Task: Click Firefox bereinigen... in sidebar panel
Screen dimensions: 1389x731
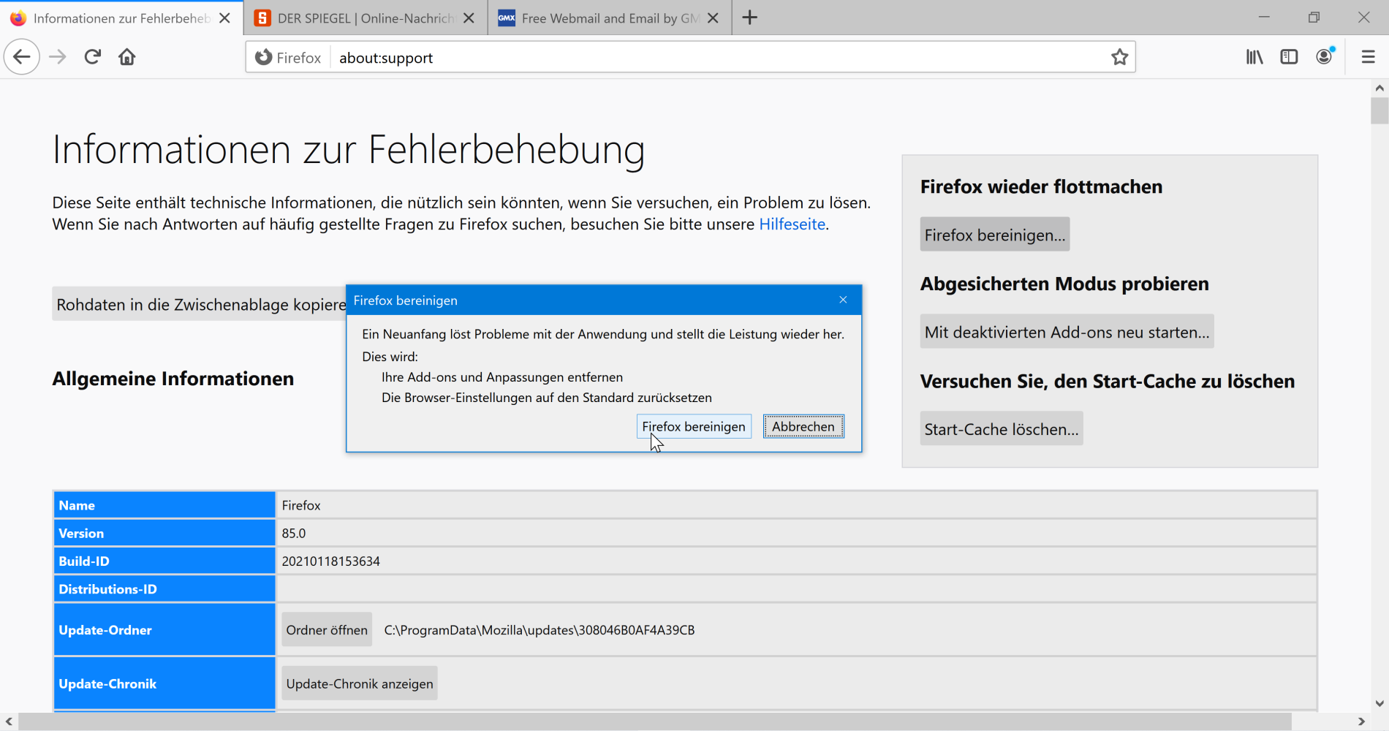Action: 995,235
